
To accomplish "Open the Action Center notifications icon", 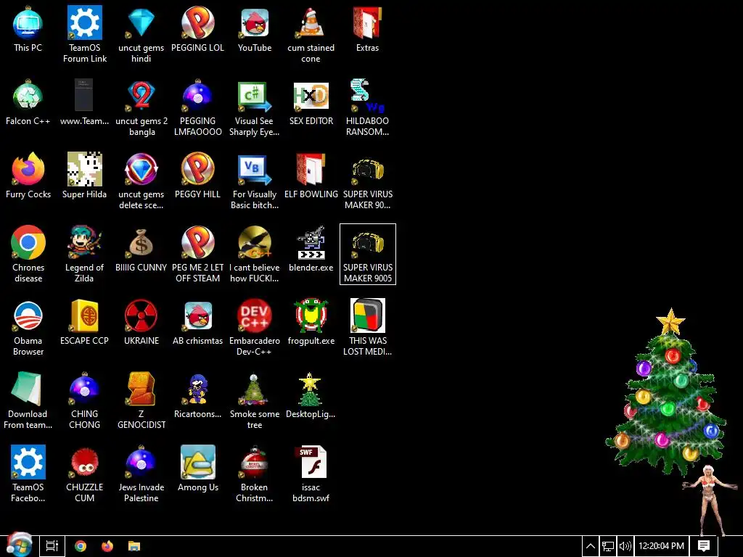I will pyautogui.click(x=704, y=546).
